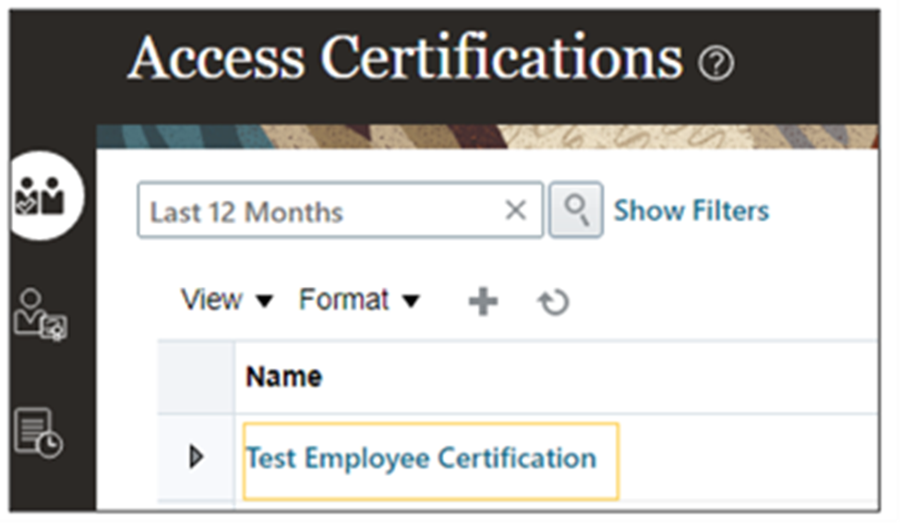Screen dimensions: 900x523
Task: Click the dropdown arrow beside View
Action: pos(264,301)
